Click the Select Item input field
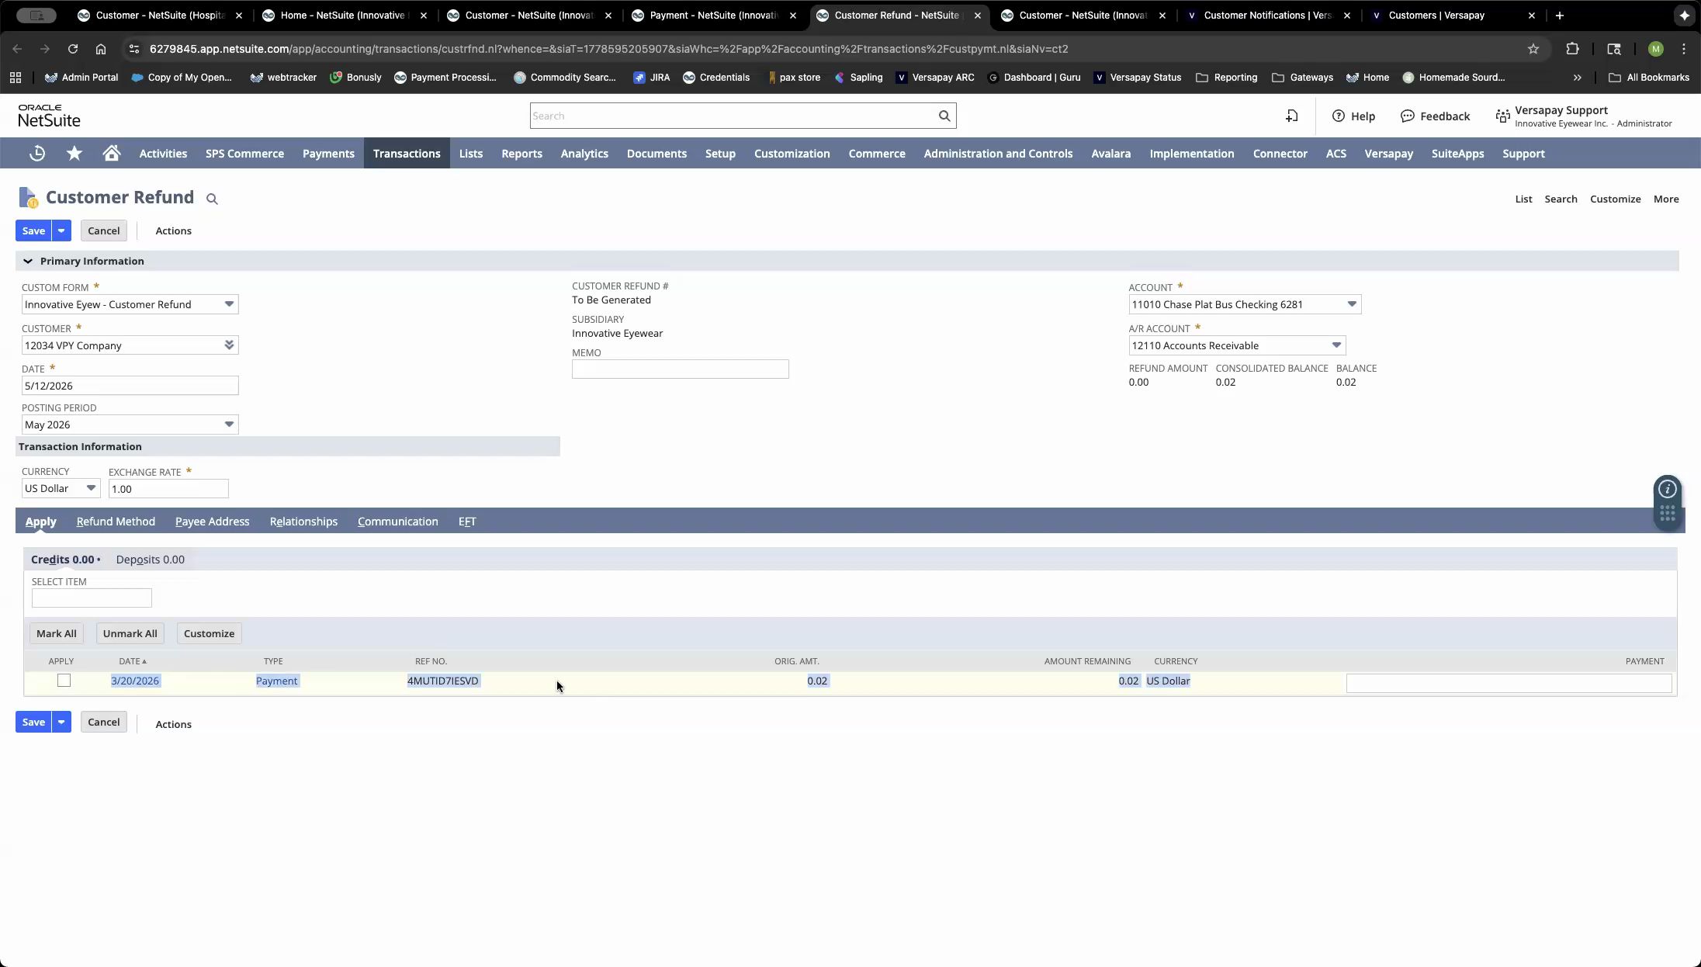 click(x=92, y=598)
